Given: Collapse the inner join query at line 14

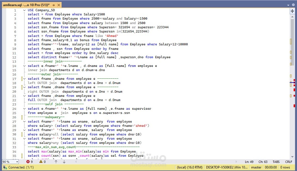Looking at the screenshot, I should 24,66.
